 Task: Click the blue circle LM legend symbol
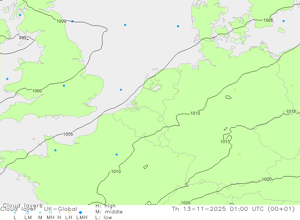coord(27,212)
